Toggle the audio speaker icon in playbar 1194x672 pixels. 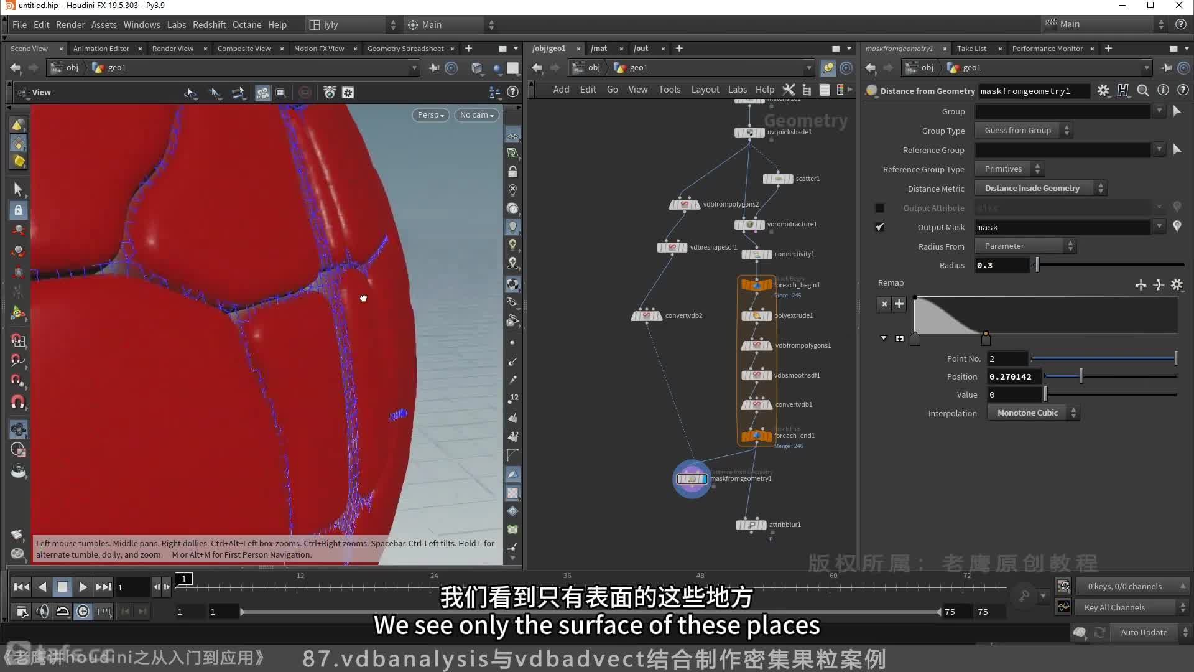click(42, 612)
